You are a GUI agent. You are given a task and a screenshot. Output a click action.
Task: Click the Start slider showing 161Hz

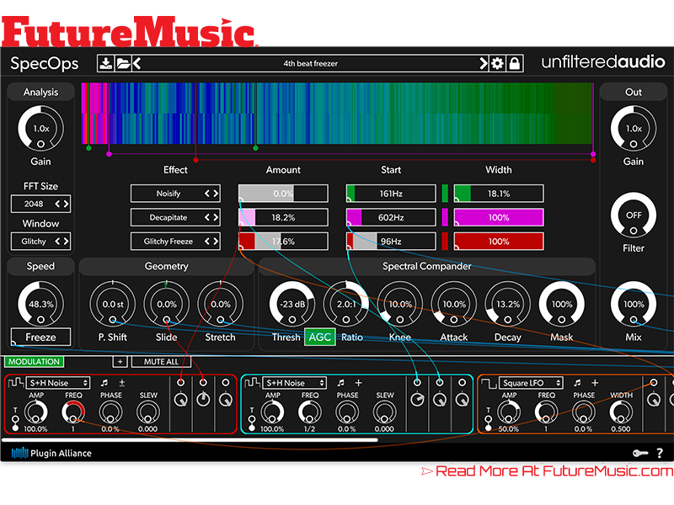[391, 194]
